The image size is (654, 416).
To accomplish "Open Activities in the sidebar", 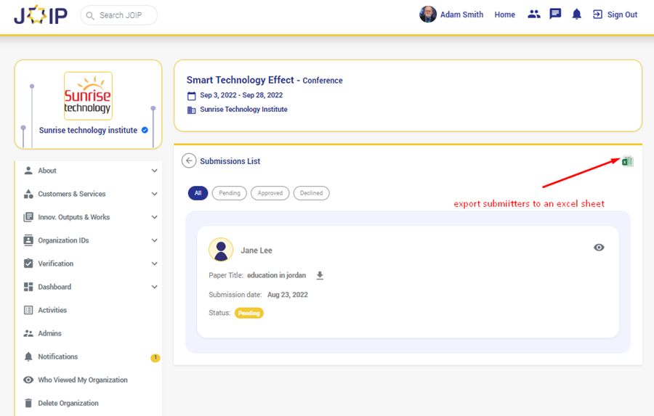I will coord(52,310).
